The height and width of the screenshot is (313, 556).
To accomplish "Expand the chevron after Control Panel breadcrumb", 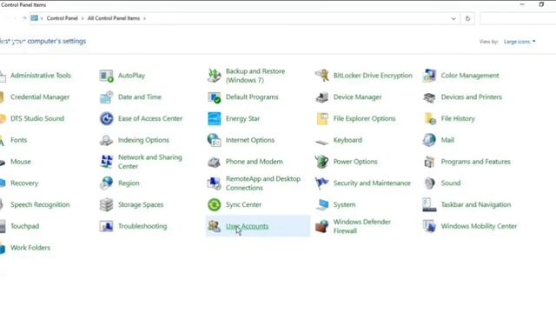I will click(x=83, y=18).
